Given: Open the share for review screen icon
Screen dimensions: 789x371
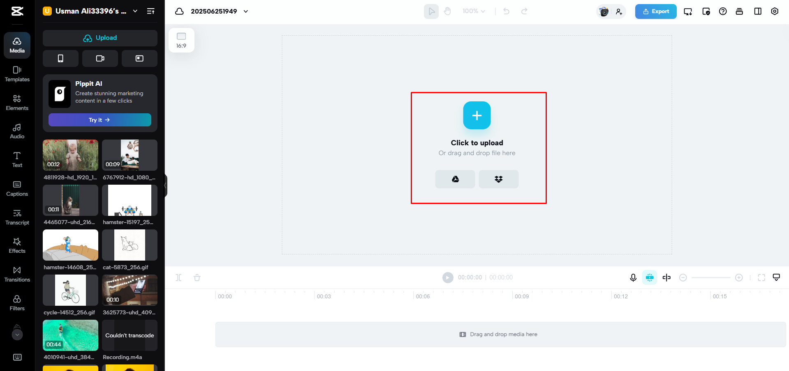Looking at the screenshot, I should 688,11.
